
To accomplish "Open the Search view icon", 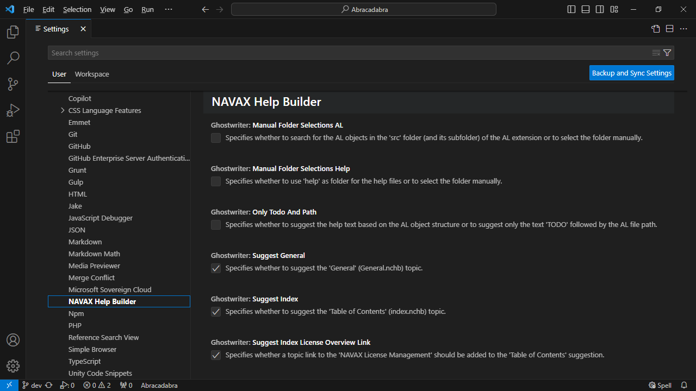I will click(x=13, y=58).
